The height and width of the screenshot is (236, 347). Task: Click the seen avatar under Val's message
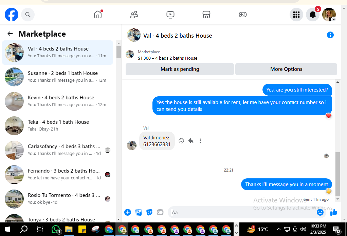(326, 156)
